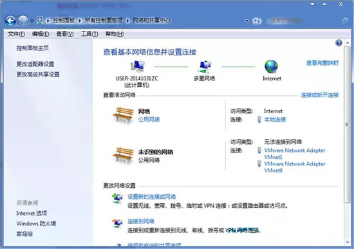Click 连接到网络 link
Image resolution: width=354 pixels, height=249 pixels.
click(x=141, y=221)
